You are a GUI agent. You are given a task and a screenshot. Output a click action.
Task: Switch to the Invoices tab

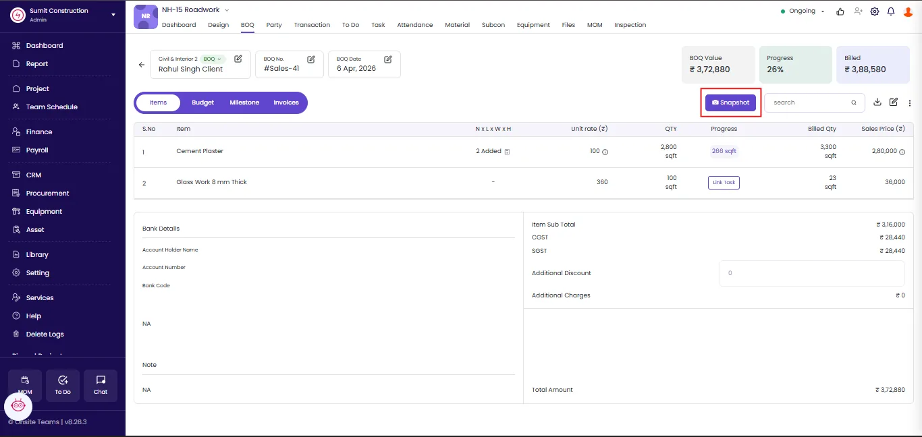coord(286,103)
